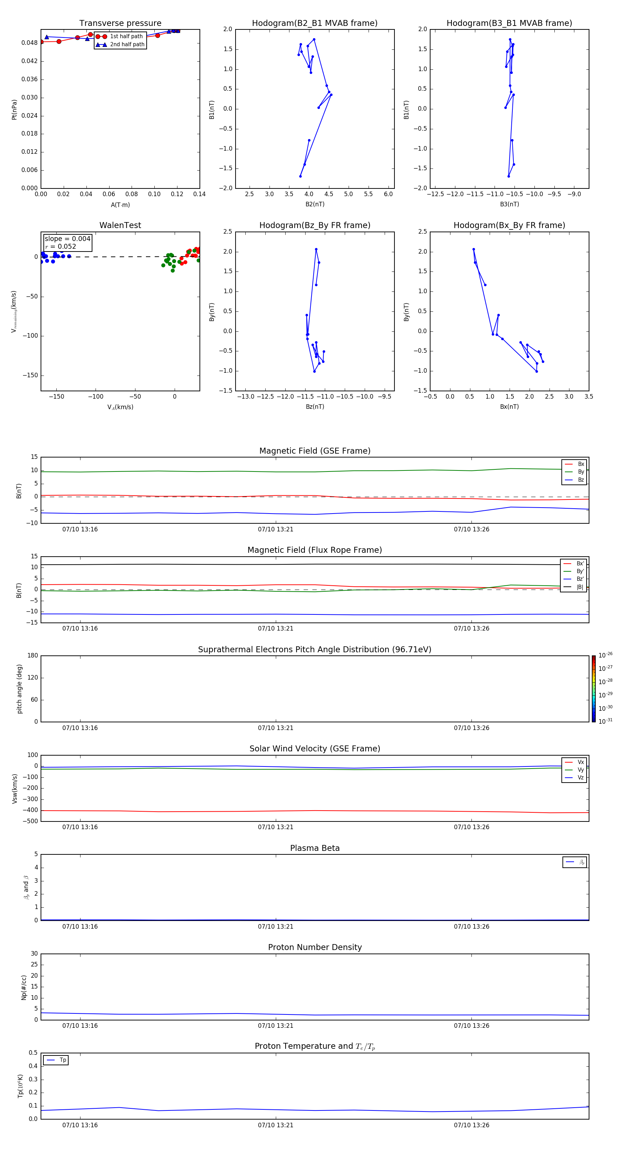Select the "r = 0.052" annotation

(61, 246)
